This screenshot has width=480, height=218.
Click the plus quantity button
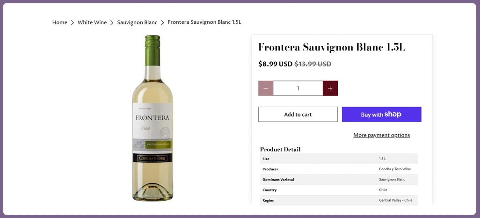tap(330, 88)
